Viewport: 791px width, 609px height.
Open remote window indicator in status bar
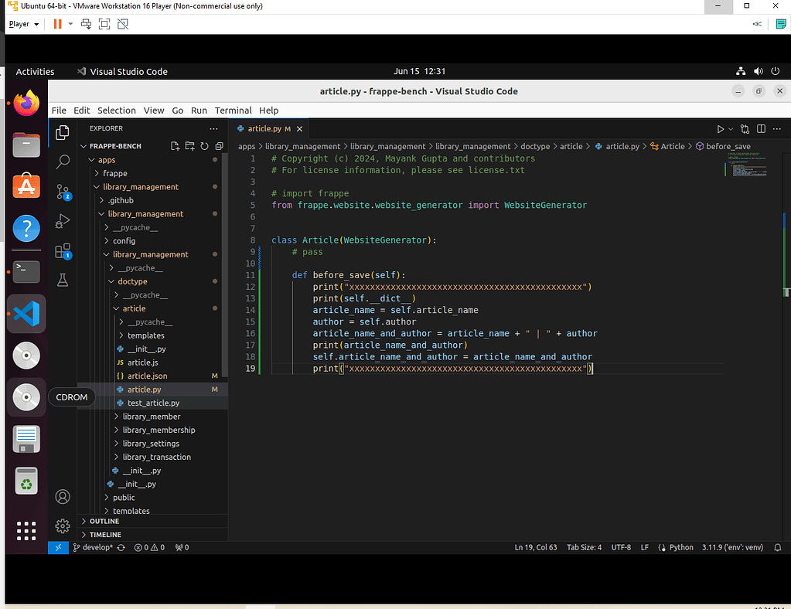(x=58, y=547)
